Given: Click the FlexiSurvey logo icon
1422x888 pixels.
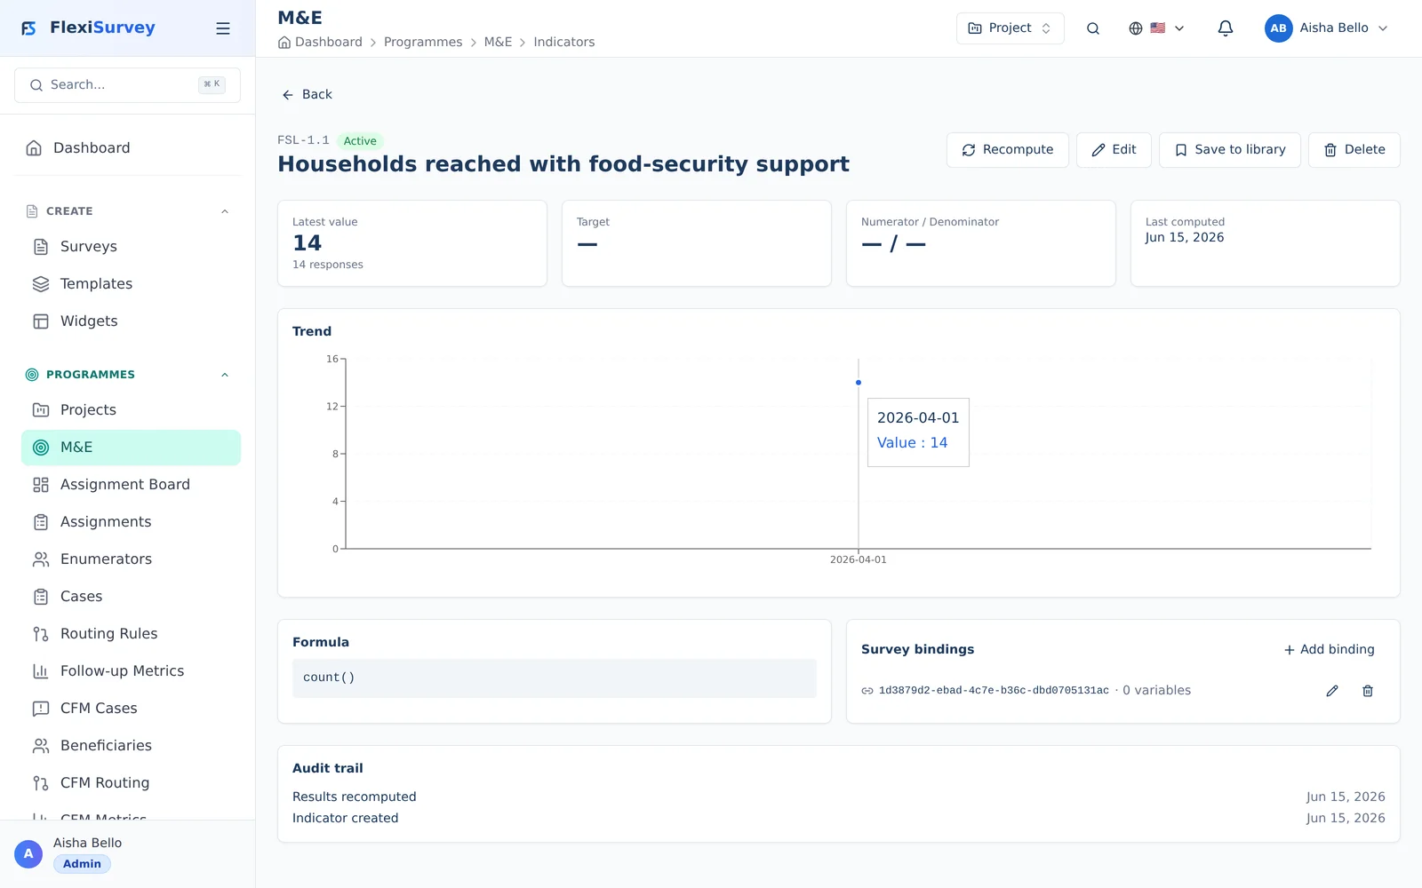Looking at the screenshot, I should point(29,28).
